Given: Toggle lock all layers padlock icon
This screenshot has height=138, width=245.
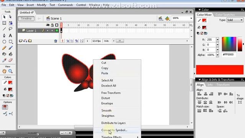Looking at the screenshot, I should tap(52, 25).
